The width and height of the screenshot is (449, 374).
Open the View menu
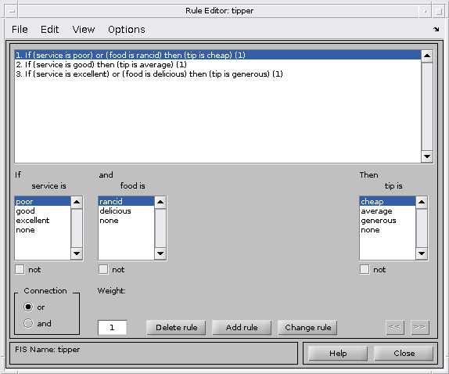point(84,30)
